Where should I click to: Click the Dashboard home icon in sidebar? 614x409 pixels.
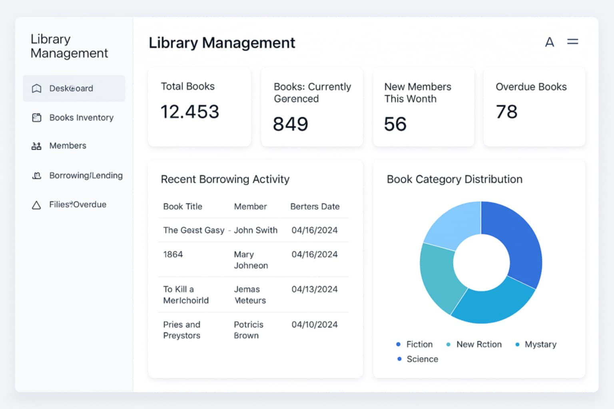(36, 88)
